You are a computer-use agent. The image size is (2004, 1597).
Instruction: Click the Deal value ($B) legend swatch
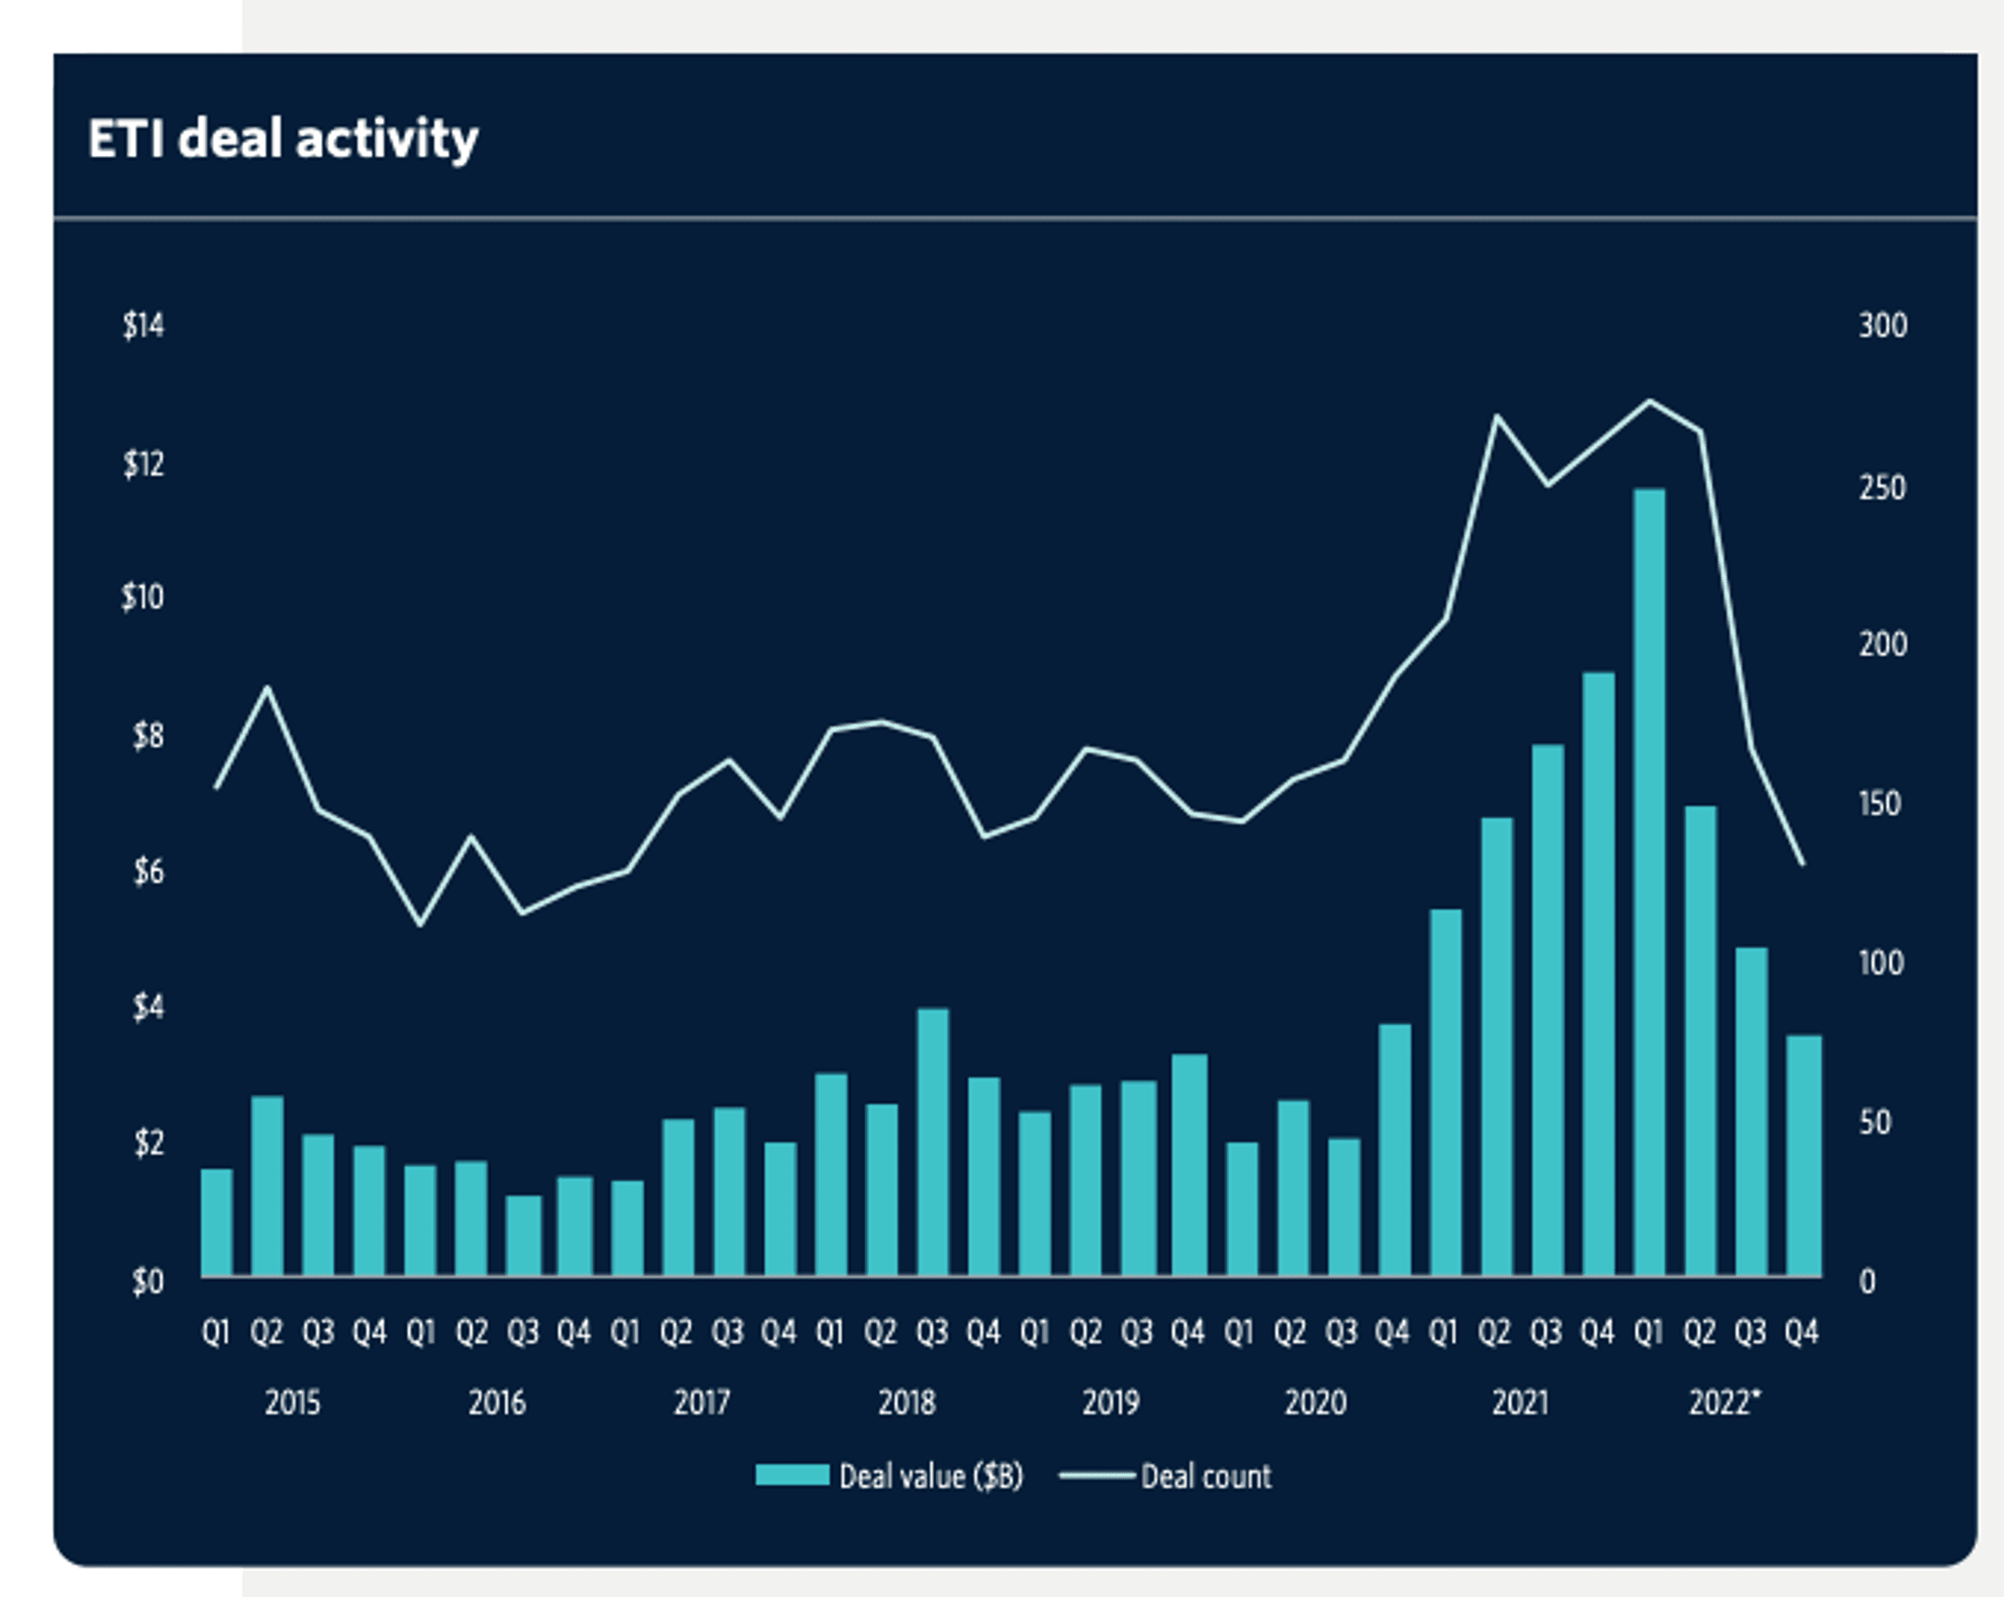(792, 1475)
